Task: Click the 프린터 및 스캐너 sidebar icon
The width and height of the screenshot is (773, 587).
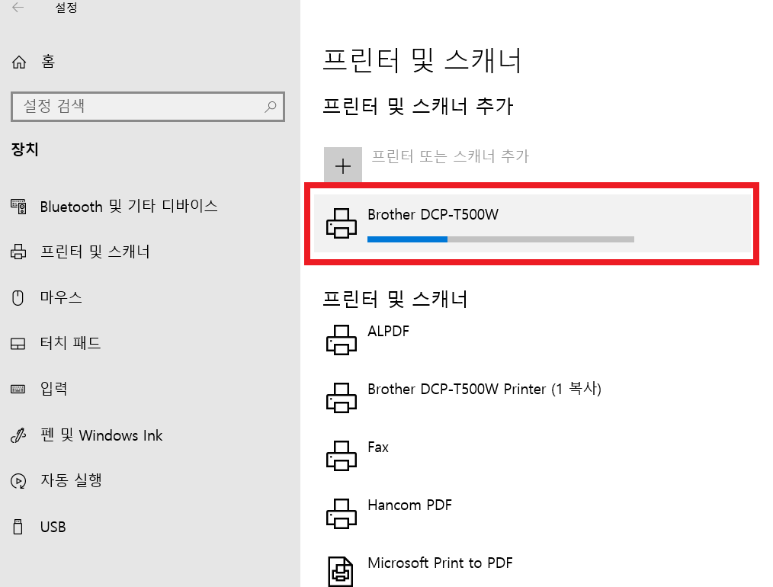Action: pyautogui.click(x=18, y=252)
